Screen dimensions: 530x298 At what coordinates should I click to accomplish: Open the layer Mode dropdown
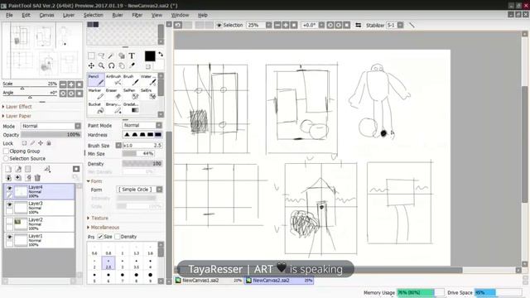click(x=51, y=126)
